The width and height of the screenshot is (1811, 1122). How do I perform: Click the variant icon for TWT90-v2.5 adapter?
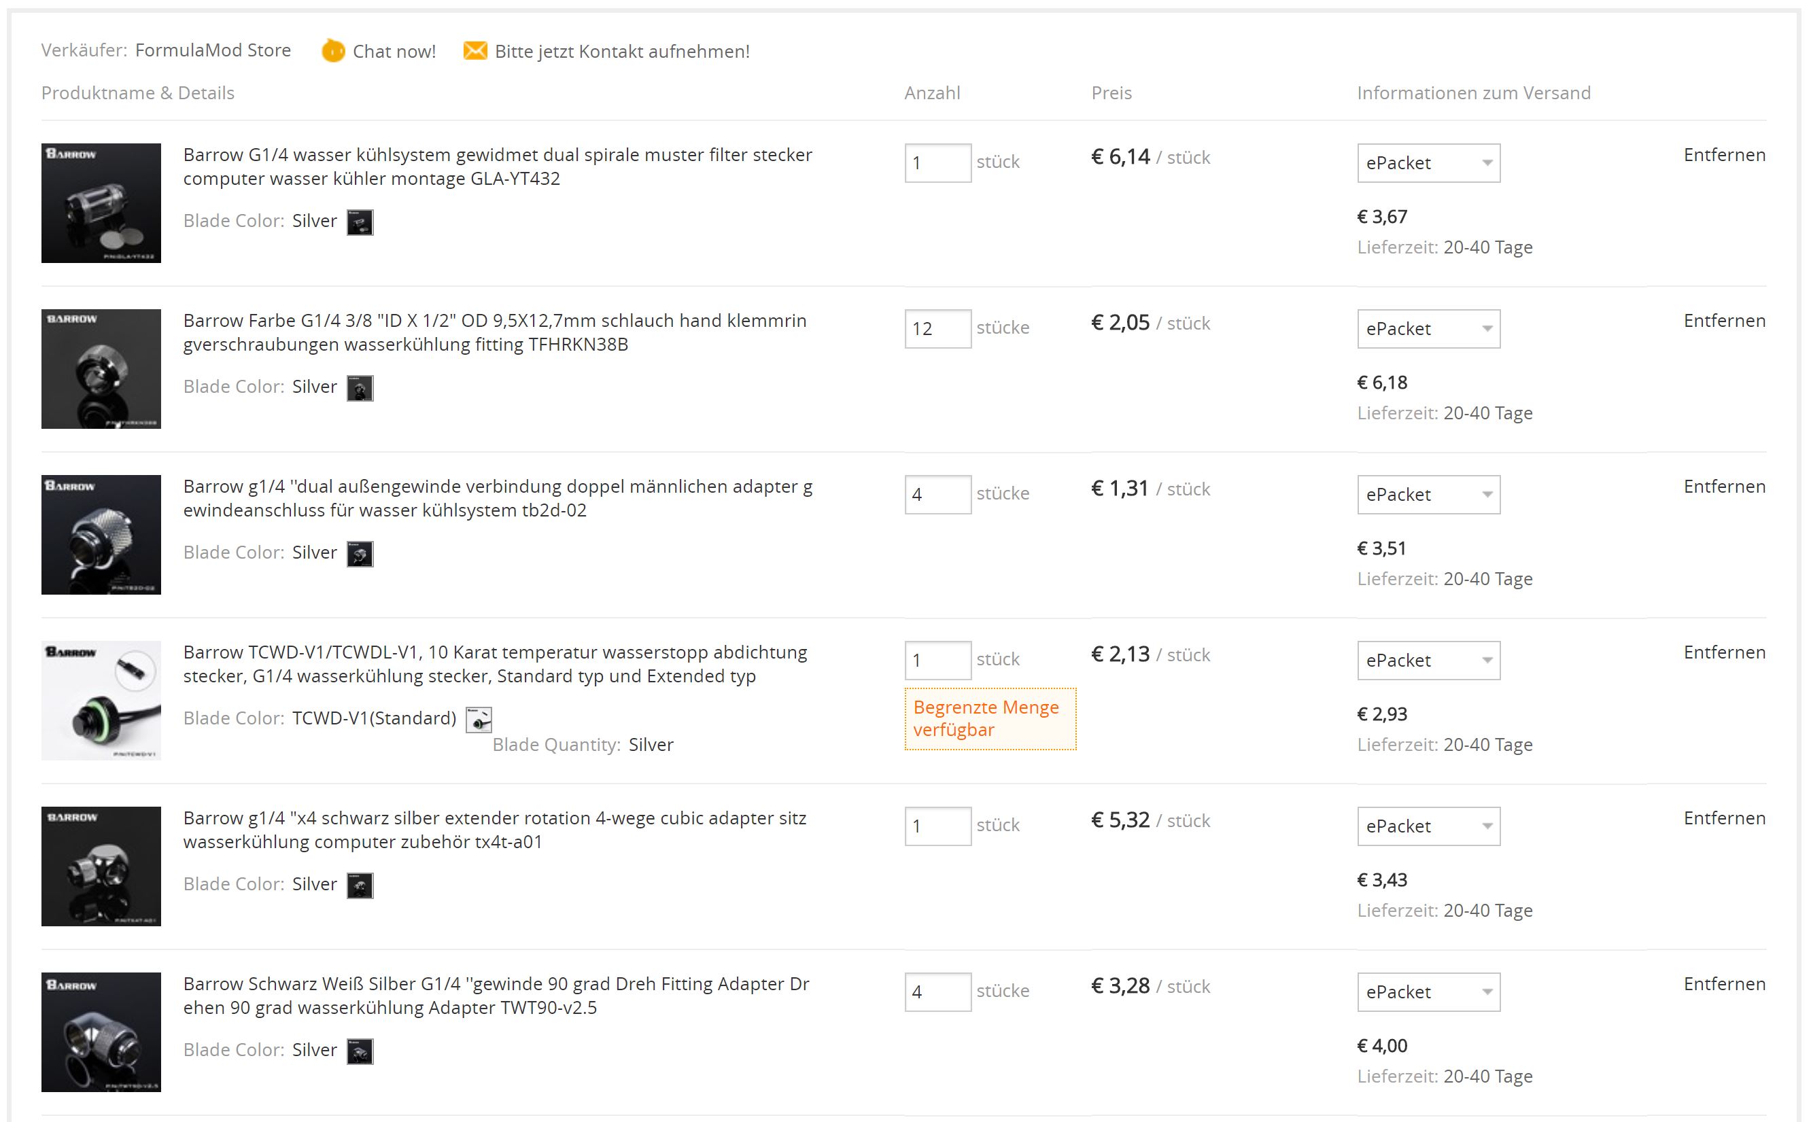pyautogui.click(x=360, y=1051)
